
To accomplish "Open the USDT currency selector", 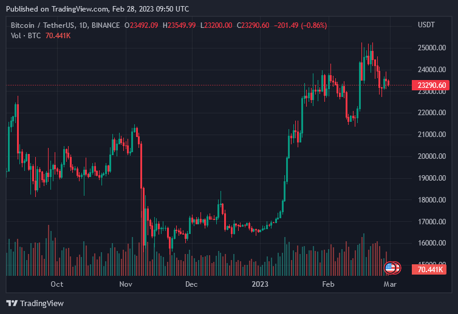I will point(426,25).
